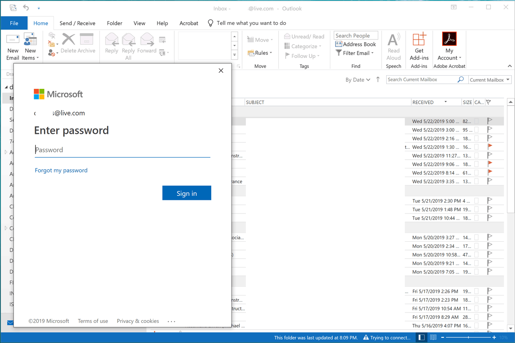
Task: Switch to the Folder tab
Action: click(115, 23)
